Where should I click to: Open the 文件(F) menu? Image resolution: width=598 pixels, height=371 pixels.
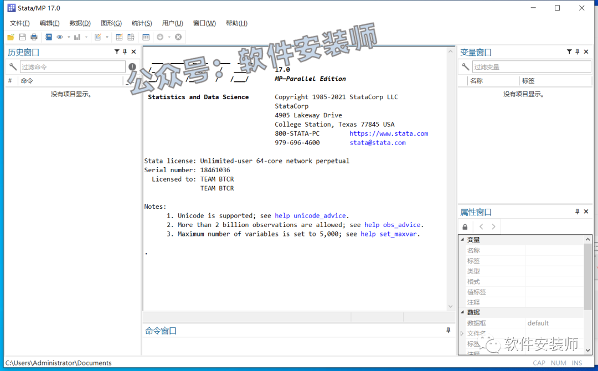(x=20, y=23)
